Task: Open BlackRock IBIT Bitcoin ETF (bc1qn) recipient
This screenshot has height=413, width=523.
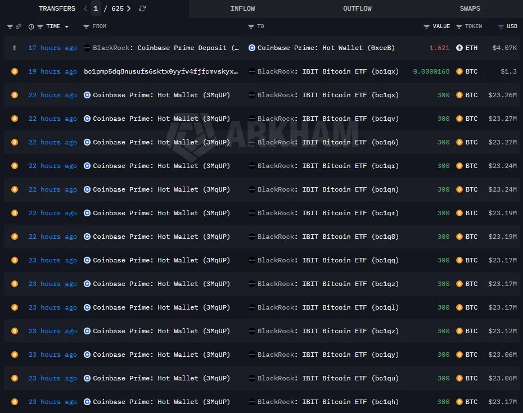Action: [x=328, y=189]
